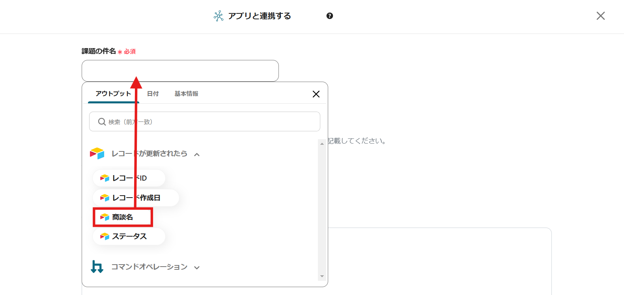The image size is (624, 295).
Task: Switch to the アウトプット tab
Action: (x=113, y=94)
